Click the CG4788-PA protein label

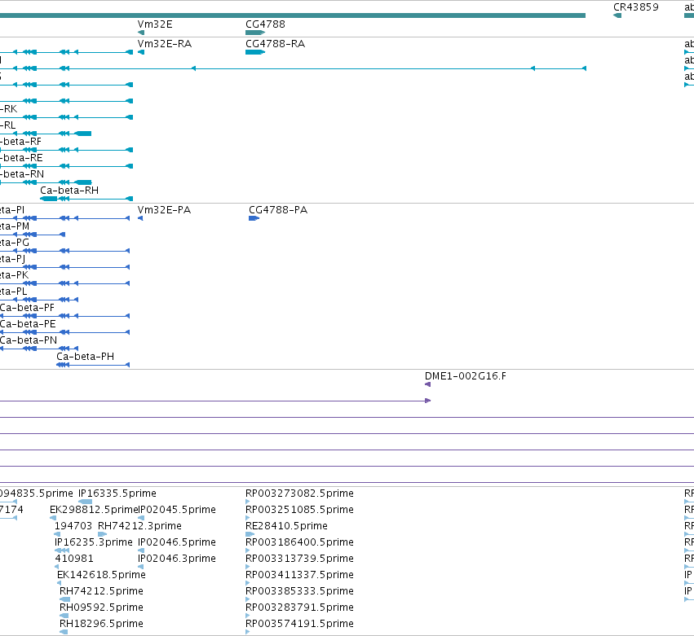click(x=278, y=210)
